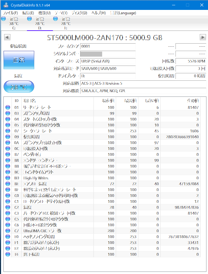Open the テーマ(T) menu
Viewport: 208px width, 274px height.
click(61, 13)
